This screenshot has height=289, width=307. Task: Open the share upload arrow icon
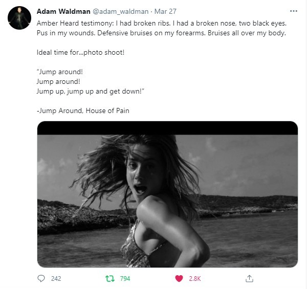(249, 278)
